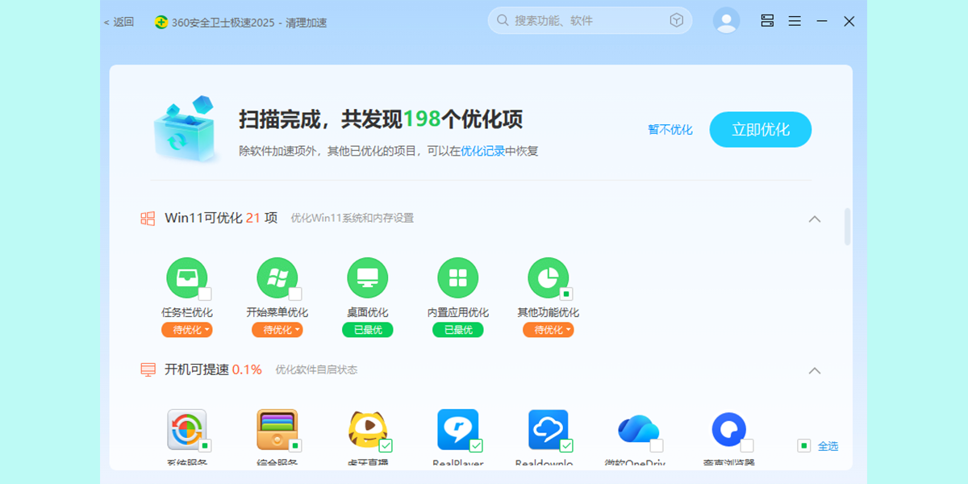This screenshot has width=968, height=484.
Task: Collapse the 开机可提速 section
Action: pyautogui.click(x=815, y=370)
